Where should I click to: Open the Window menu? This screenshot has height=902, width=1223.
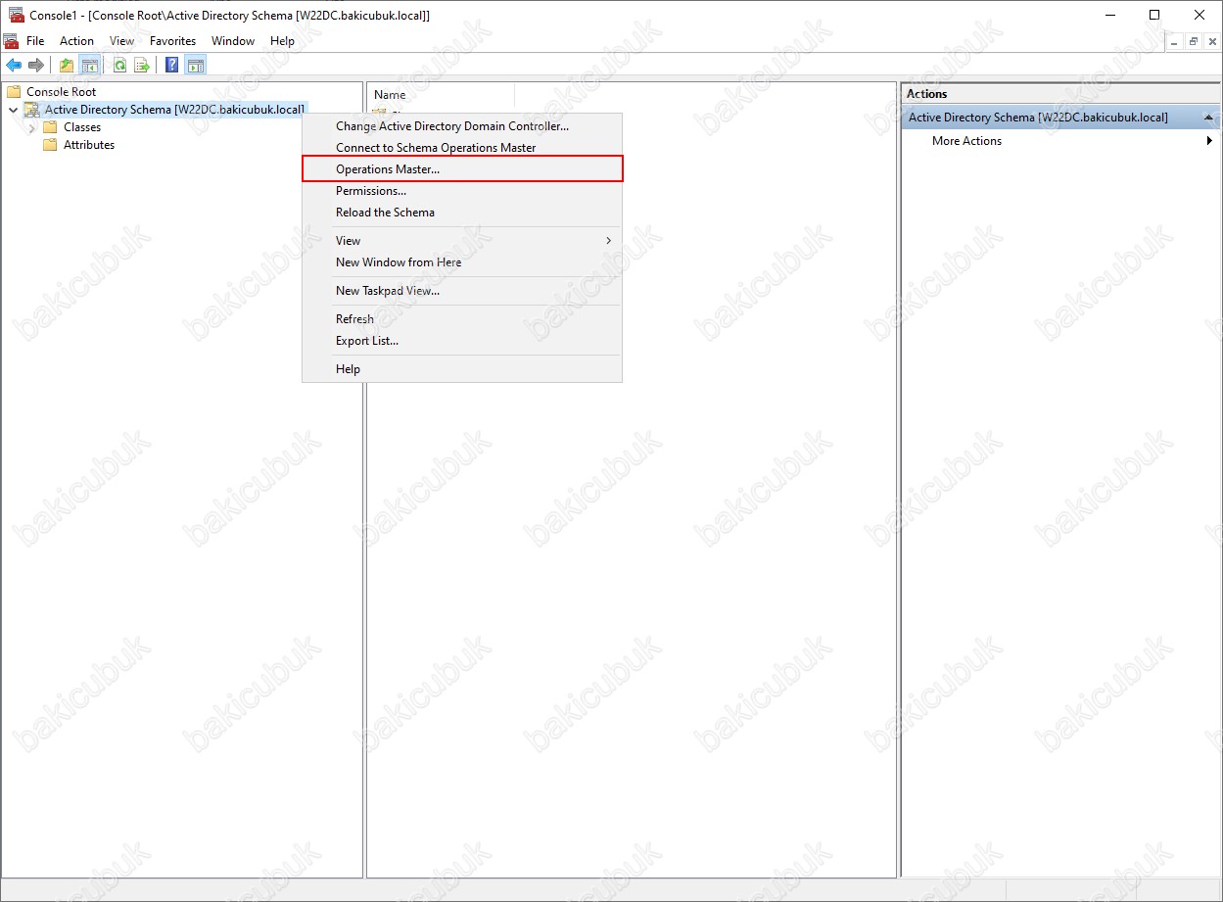tap(233, 41)
